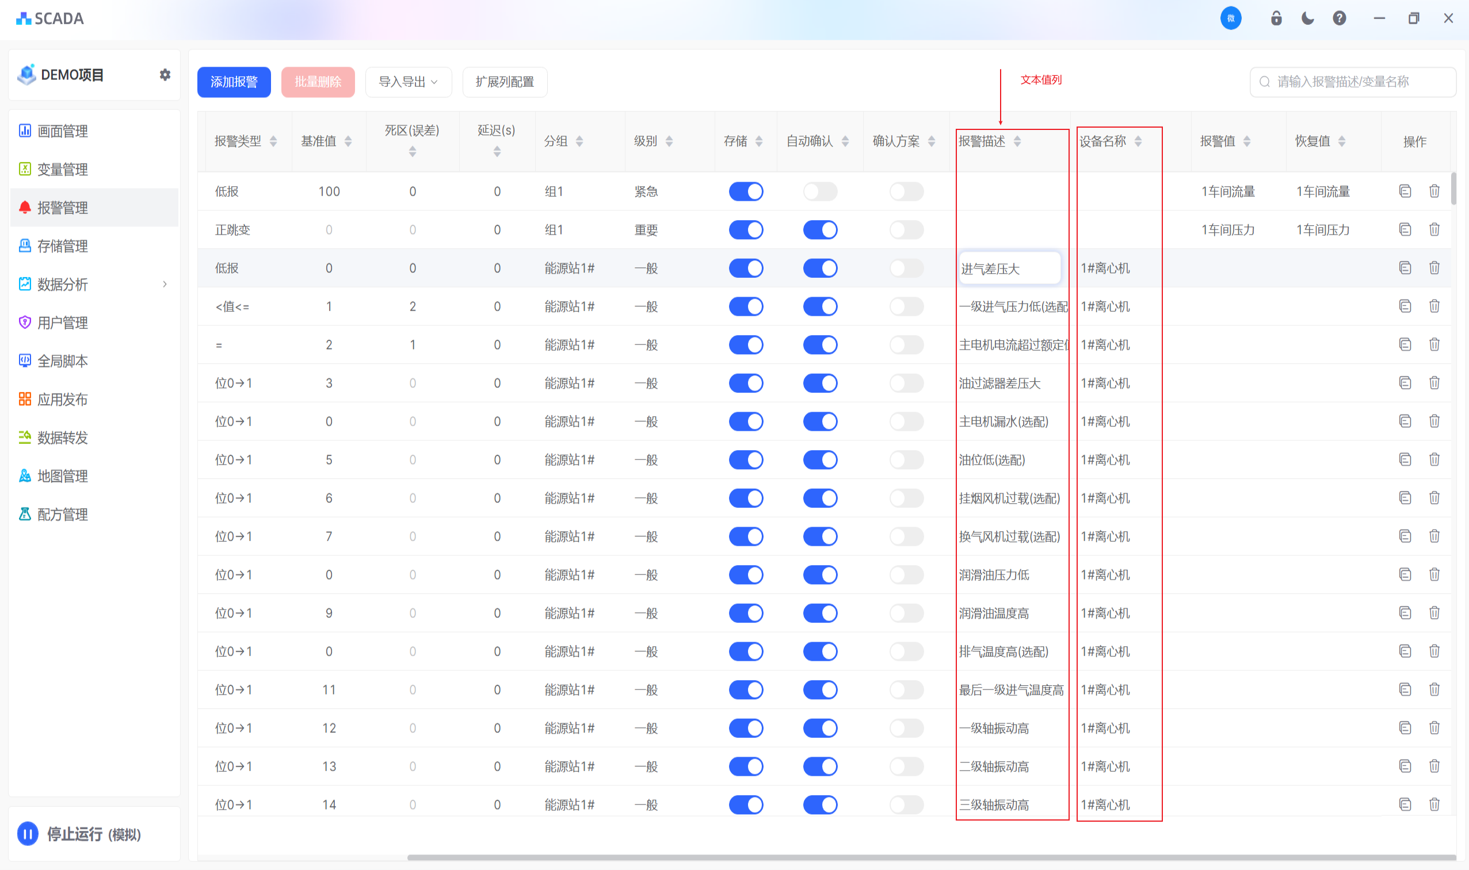Open 变量管理 in the sidebar
This screenshot has height=870, width=1469.
(x=62, y=170)
